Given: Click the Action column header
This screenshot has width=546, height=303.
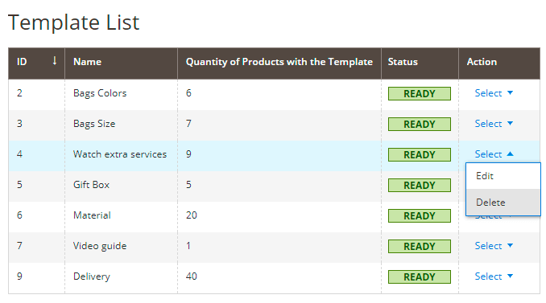Looking at the screenshot, I should [x=482, y=62].
